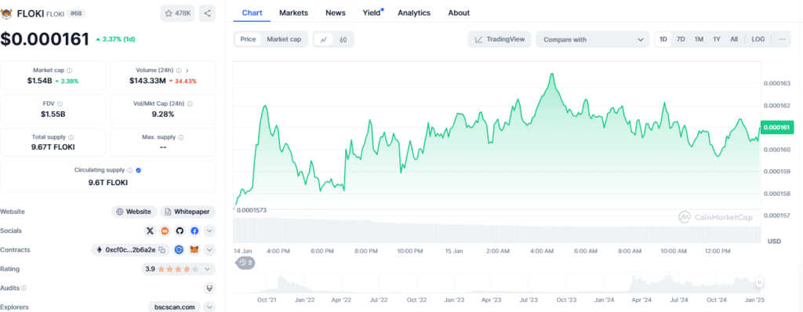Set chart range to 1Y
803x312 pixels.
[x=717, y=39]
